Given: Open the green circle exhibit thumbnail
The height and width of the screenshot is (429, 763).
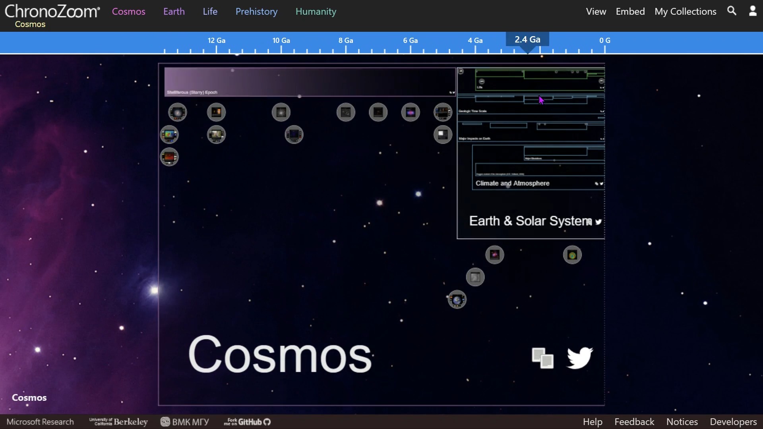Looking at the screenshot, I should [572, 255].
